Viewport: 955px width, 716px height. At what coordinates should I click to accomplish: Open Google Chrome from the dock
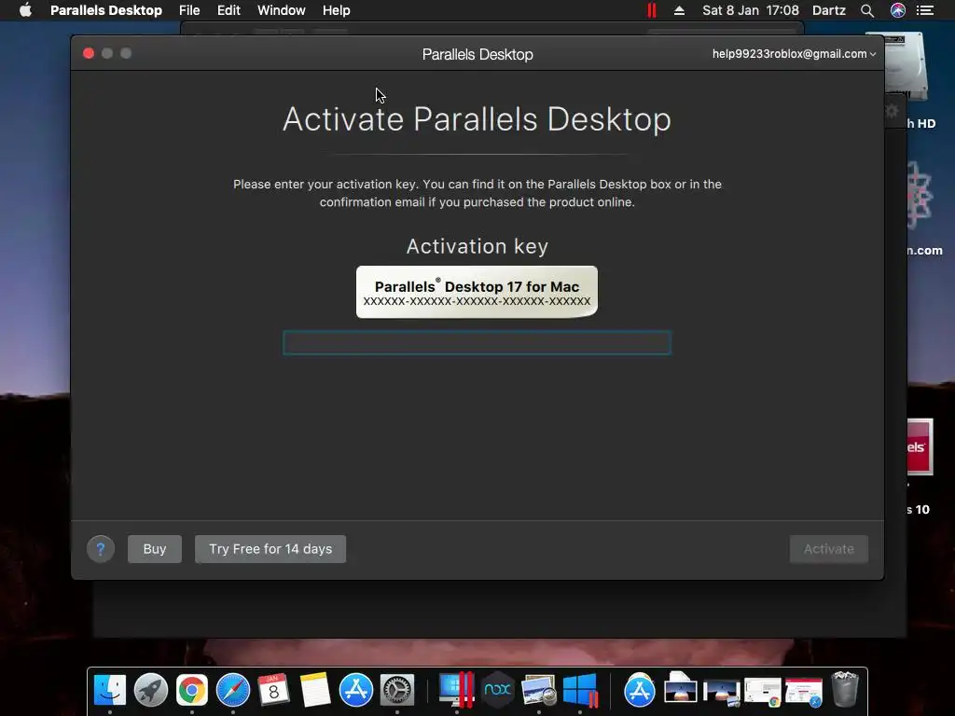(x=192, y=690)
